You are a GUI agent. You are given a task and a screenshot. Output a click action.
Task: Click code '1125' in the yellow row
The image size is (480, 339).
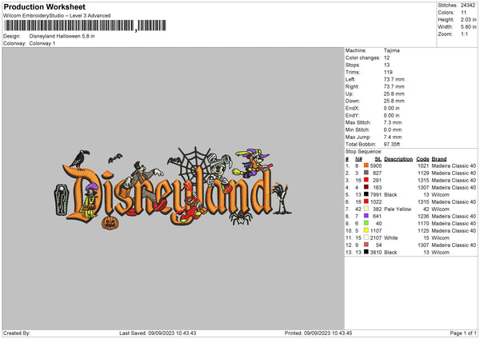point(423,231)
